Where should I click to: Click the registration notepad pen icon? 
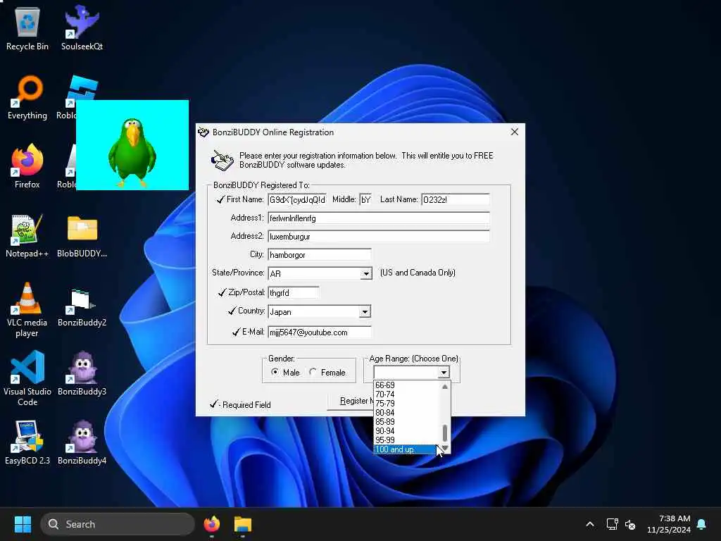[x=222, y=161]
